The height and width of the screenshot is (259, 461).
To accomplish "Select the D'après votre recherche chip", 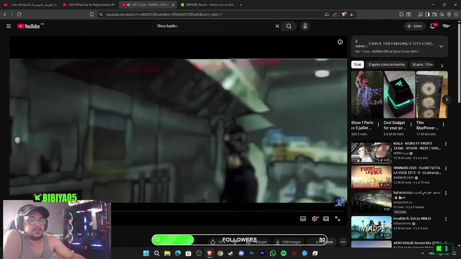I will pyautogui.click(x=387, y=64).
